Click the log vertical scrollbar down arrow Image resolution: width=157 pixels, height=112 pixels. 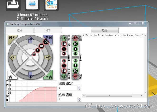click(x=145, y=92)
